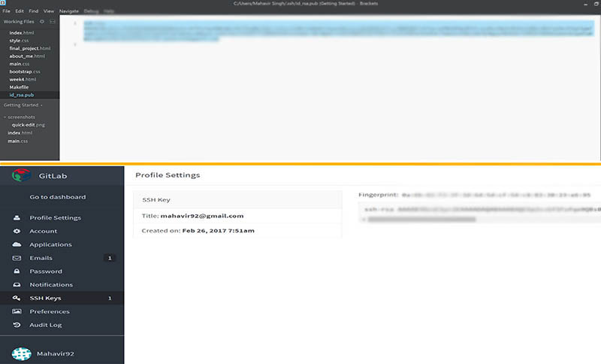Open the Password page

46,271
